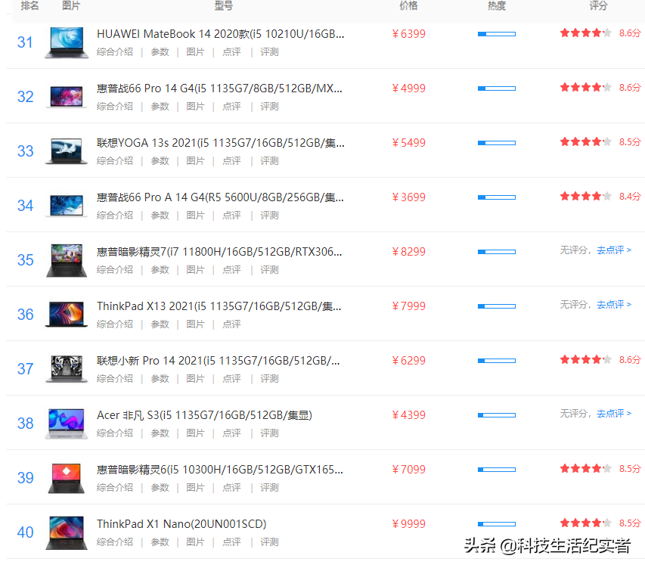Click star rating of 惠普暗影精灵6
645x568 pixels.
tap(586, 468)
